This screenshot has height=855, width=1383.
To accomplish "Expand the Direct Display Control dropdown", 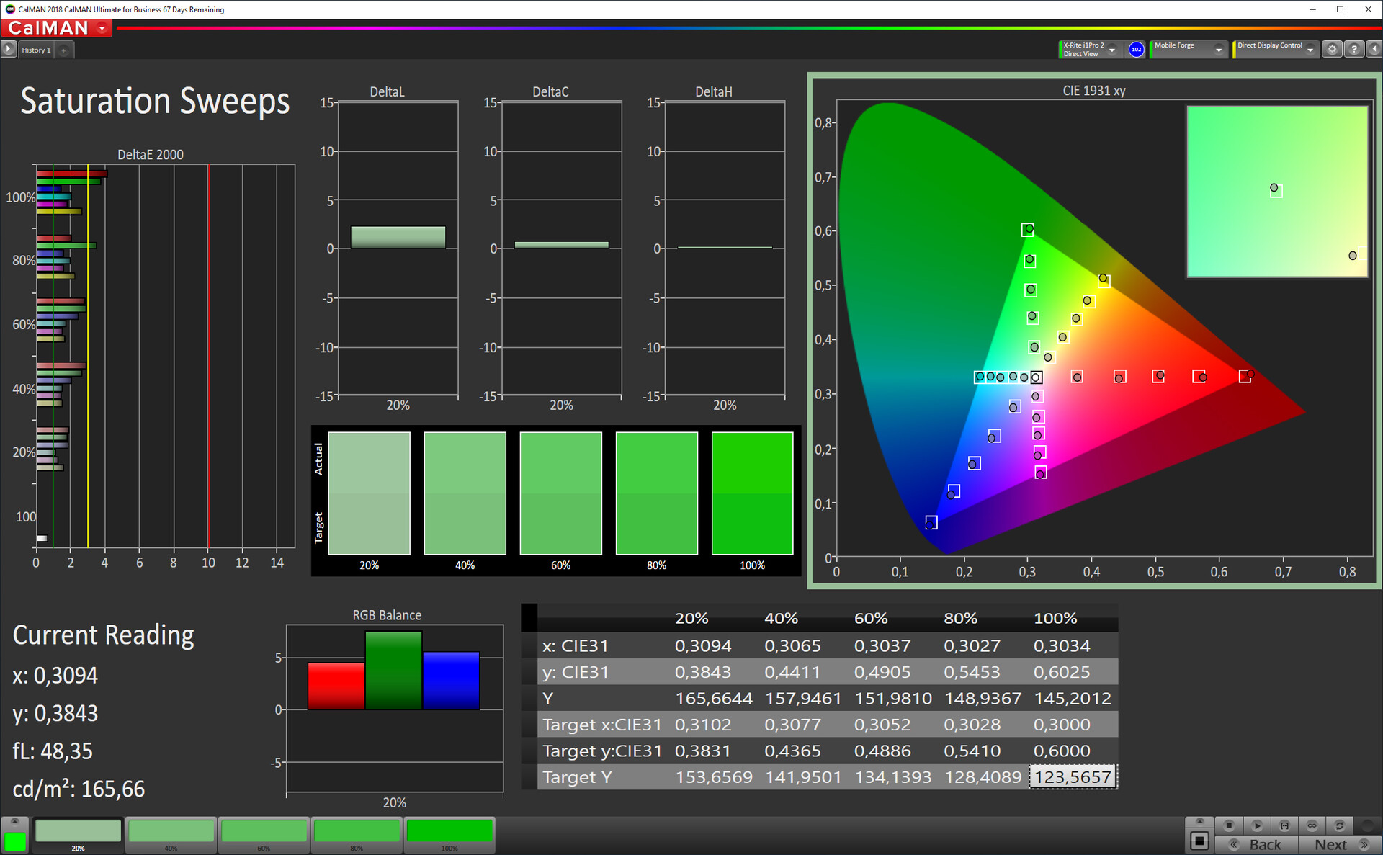I will coord(1310,50).
